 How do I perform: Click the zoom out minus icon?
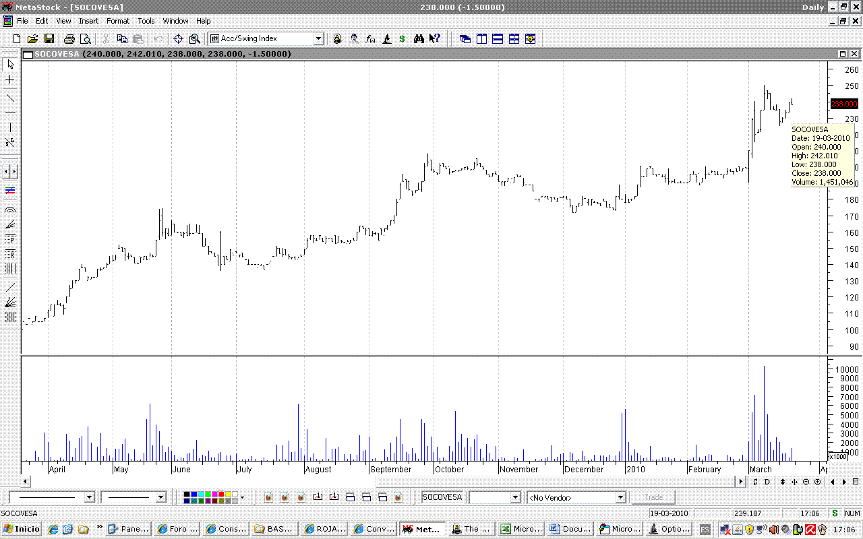pos(806,482)
